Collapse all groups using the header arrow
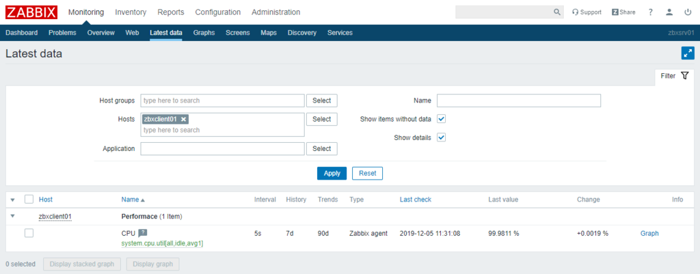 [13, 200]
